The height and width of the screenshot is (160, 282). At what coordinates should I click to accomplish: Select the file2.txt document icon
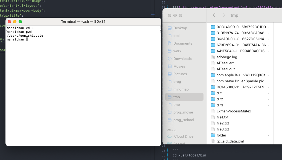pyautogui.click(x=213, y=123)
